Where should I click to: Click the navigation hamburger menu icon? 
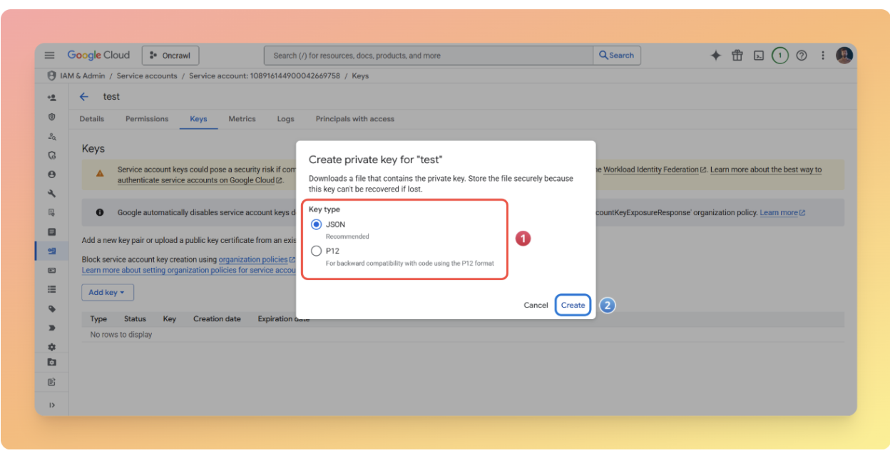(49, 55)
